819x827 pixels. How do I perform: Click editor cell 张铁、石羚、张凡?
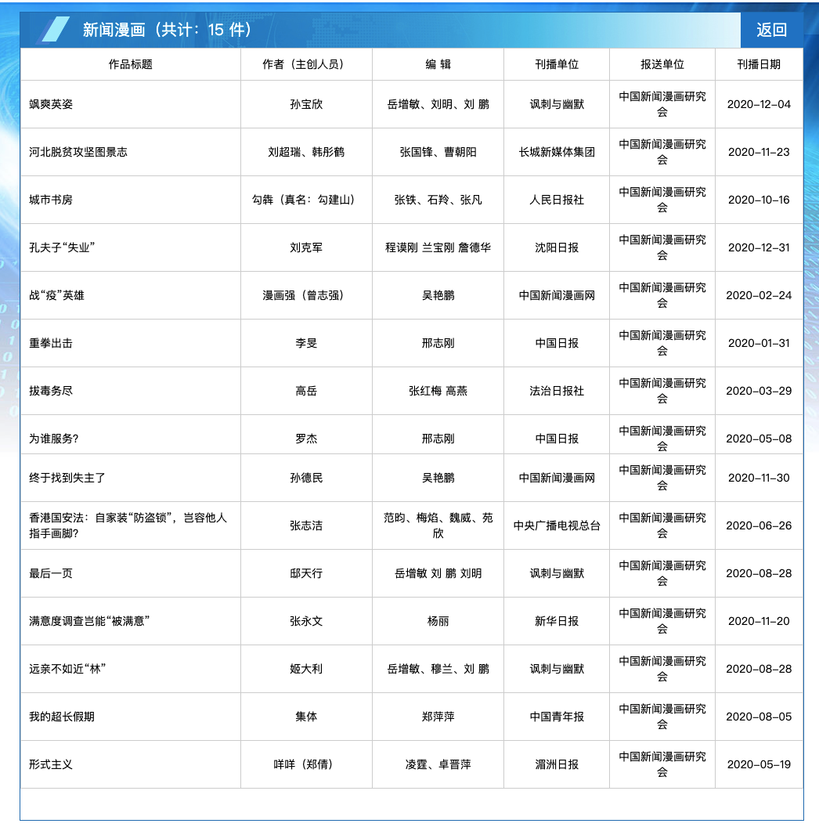(438, 200)
